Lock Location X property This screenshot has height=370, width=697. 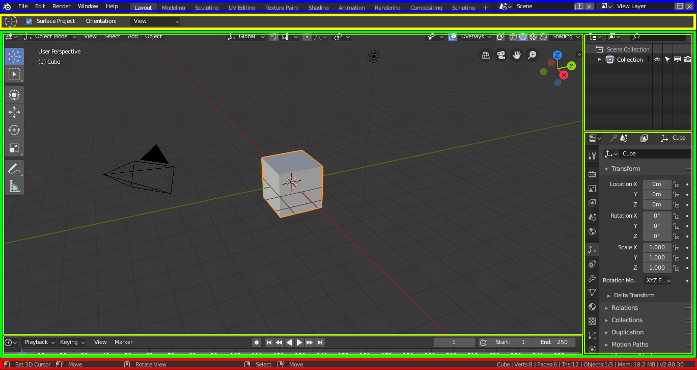point(676,184)
